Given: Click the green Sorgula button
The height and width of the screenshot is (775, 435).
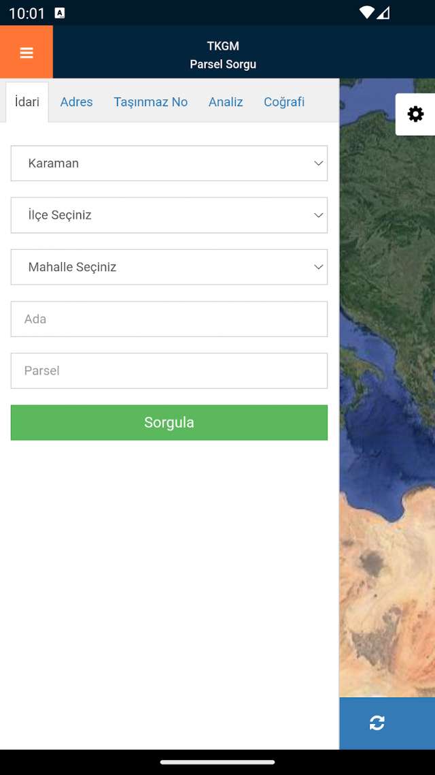Looking at the screenshot, I should click(169, 423).
